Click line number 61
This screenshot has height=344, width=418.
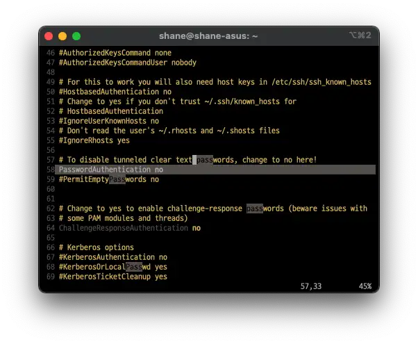[51, 199]
